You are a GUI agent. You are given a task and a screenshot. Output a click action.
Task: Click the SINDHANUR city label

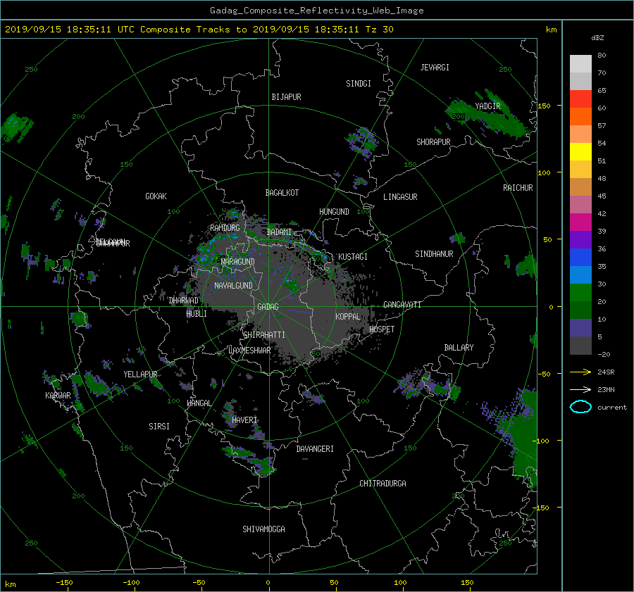tap(434, 254)
